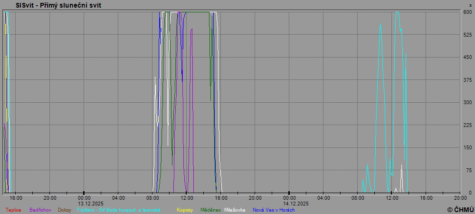Click the 150 y-axis value
The image size is (475, 214).
pos(467,148)
